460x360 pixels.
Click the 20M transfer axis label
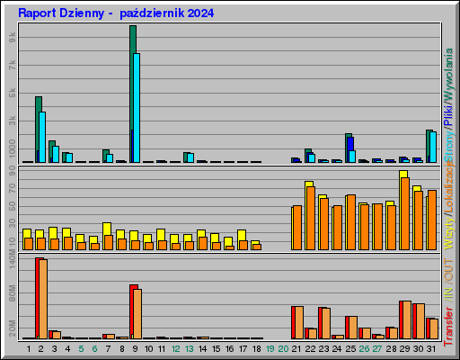pyautogui.click(x=12, y=328)
